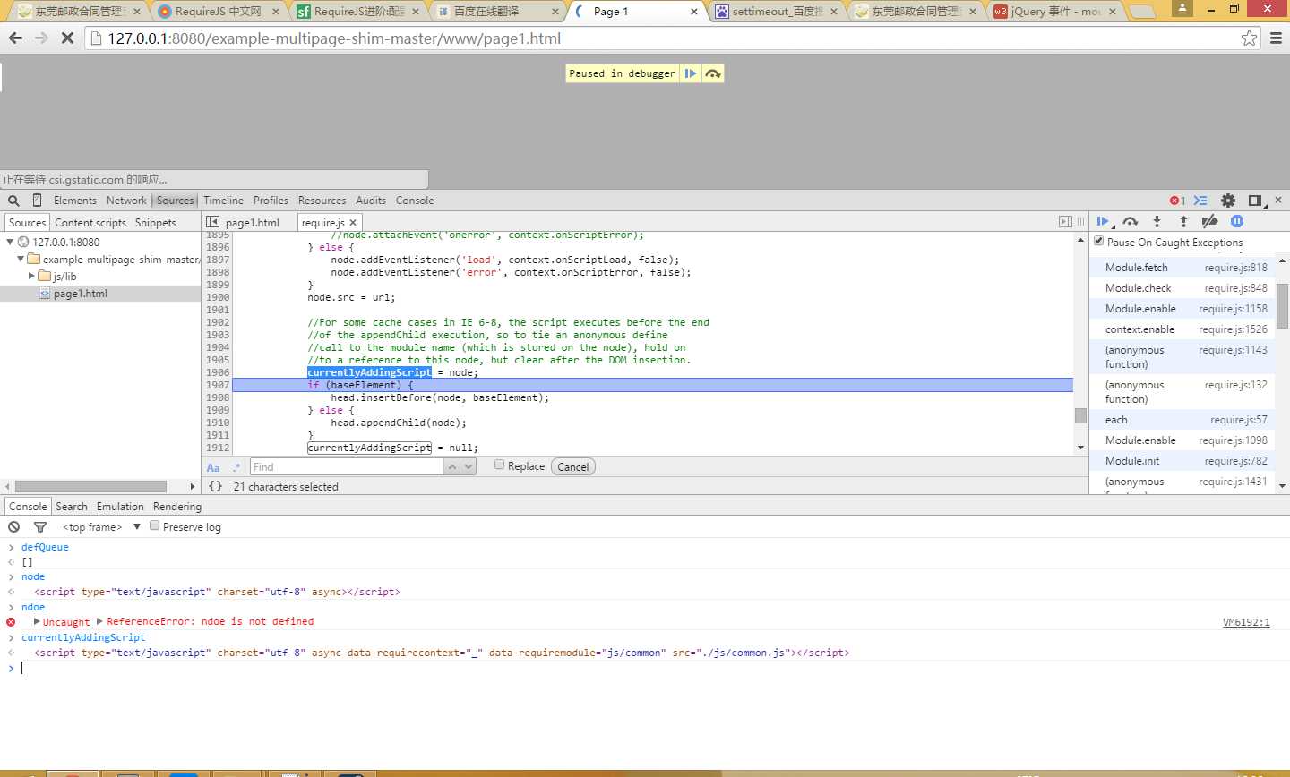Expand the ReferenceError details
Screen dimensions: 1290x777
[x=99, y=621]
